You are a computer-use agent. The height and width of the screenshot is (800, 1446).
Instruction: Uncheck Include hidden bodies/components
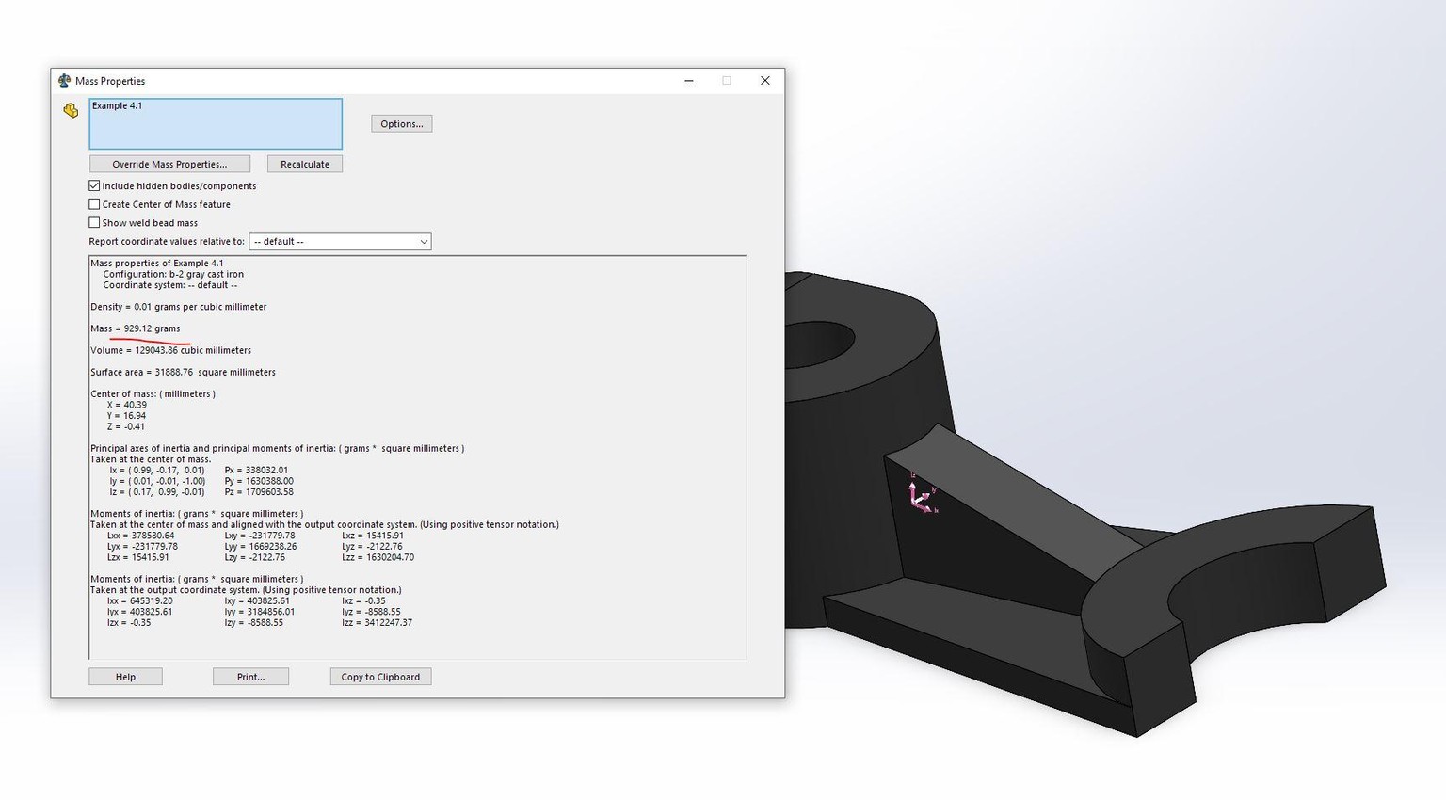94,186
